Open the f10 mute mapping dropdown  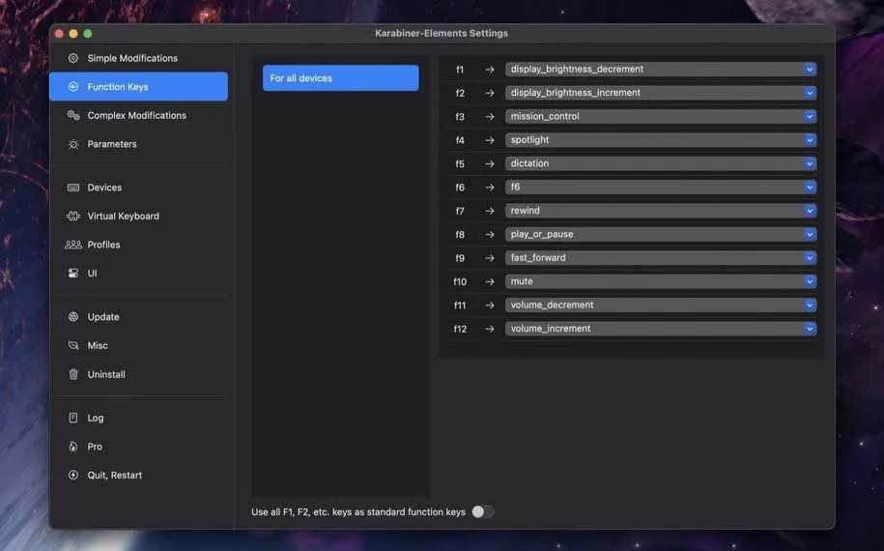point(661,281)
